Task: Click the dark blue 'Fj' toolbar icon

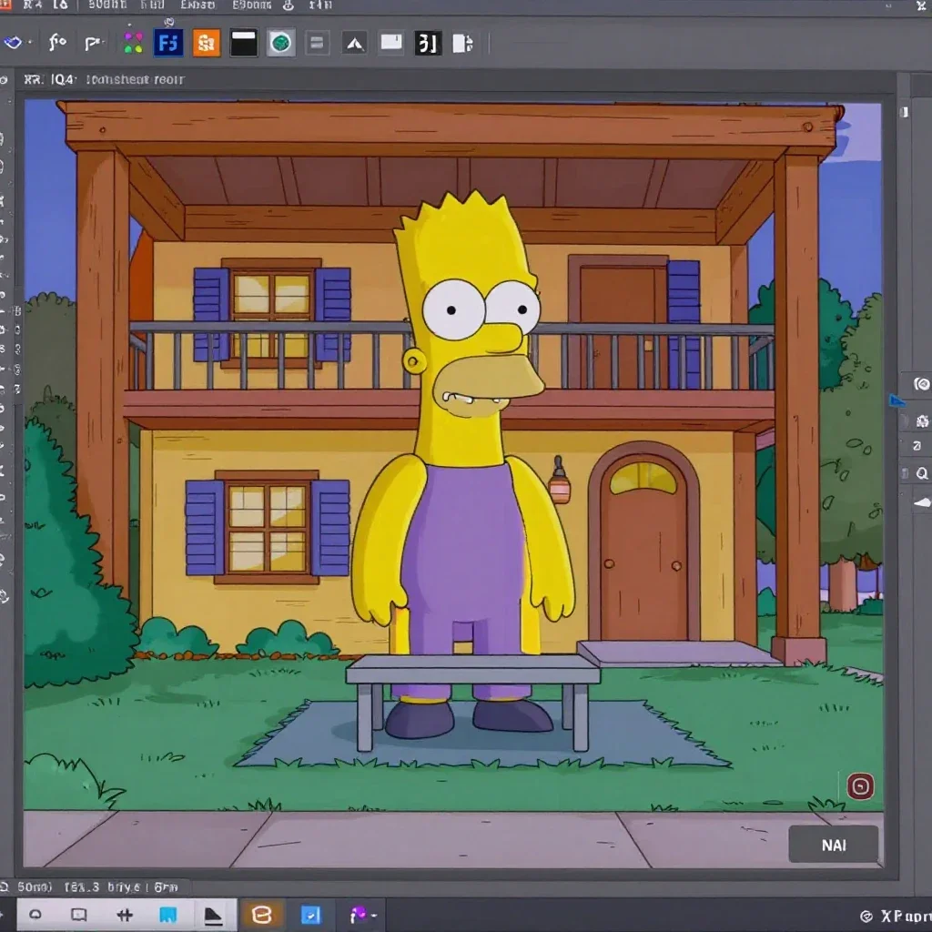Action: pos(168,43)
